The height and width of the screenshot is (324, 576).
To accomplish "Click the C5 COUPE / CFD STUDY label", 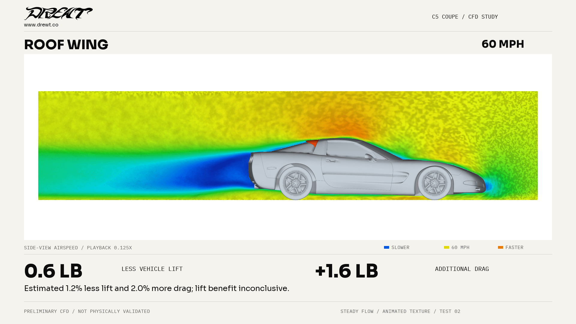I will tap(465, 17).
